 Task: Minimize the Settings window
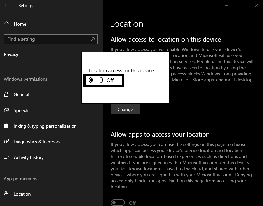pyautogui.click(x=227, y=5)
